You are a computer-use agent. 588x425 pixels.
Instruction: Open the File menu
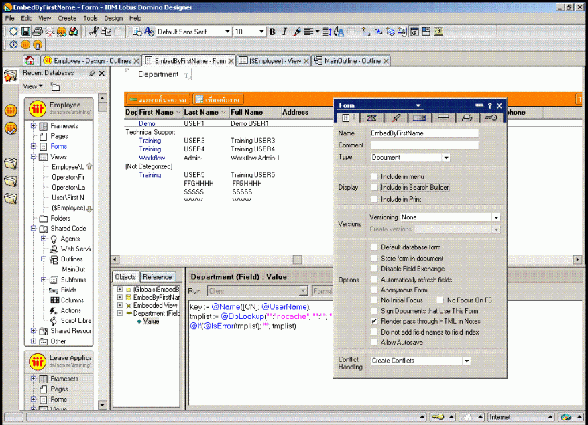pos(10,18)
